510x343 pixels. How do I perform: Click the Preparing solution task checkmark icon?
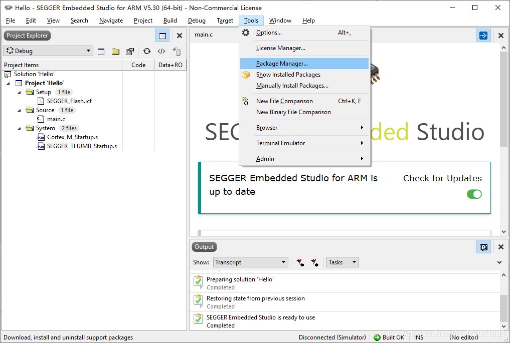pyautogui.click(x=198, y=281)
